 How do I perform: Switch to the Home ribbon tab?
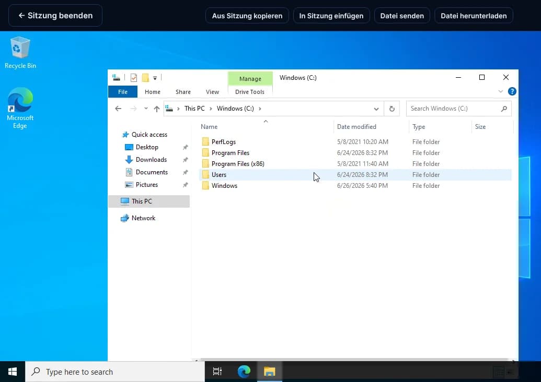pos(153,92)
